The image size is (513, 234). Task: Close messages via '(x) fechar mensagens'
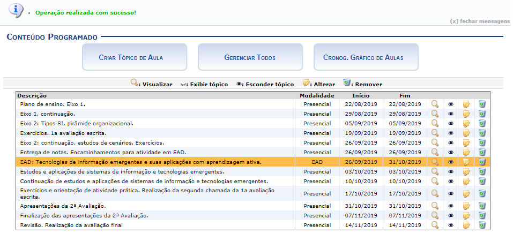480,21
